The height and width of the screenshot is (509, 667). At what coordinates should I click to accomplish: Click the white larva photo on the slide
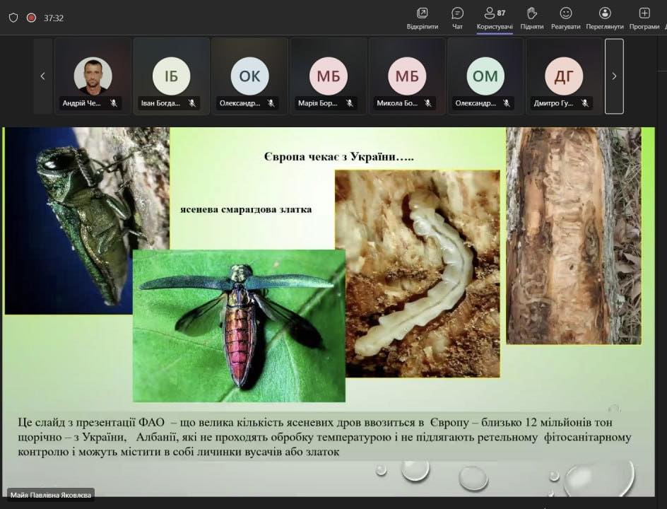pyautogui.click(x=417, y=273)
